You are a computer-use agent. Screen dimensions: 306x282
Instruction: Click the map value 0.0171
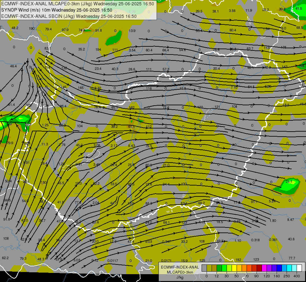(167, 261)
